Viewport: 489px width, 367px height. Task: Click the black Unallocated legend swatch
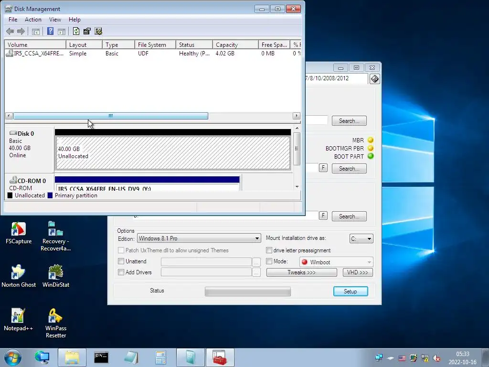tap(10, 195)
